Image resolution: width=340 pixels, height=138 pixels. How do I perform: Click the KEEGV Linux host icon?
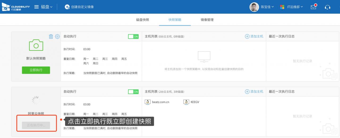(x=186, y=102)
